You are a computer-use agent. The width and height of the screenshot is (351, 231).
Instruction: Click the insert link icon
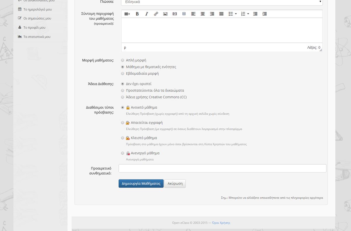(x=156, y=14)
